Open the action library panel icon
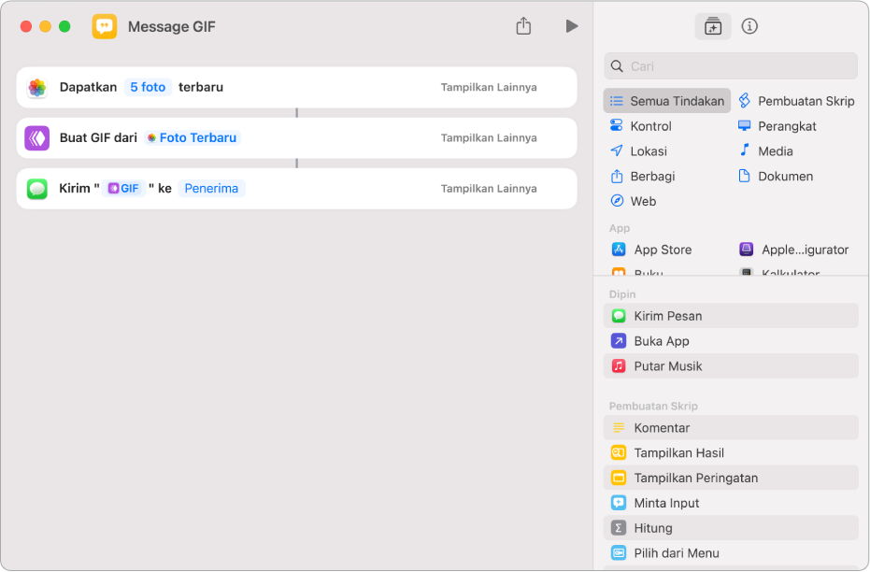The image size is (870, 572). [713, 26]
